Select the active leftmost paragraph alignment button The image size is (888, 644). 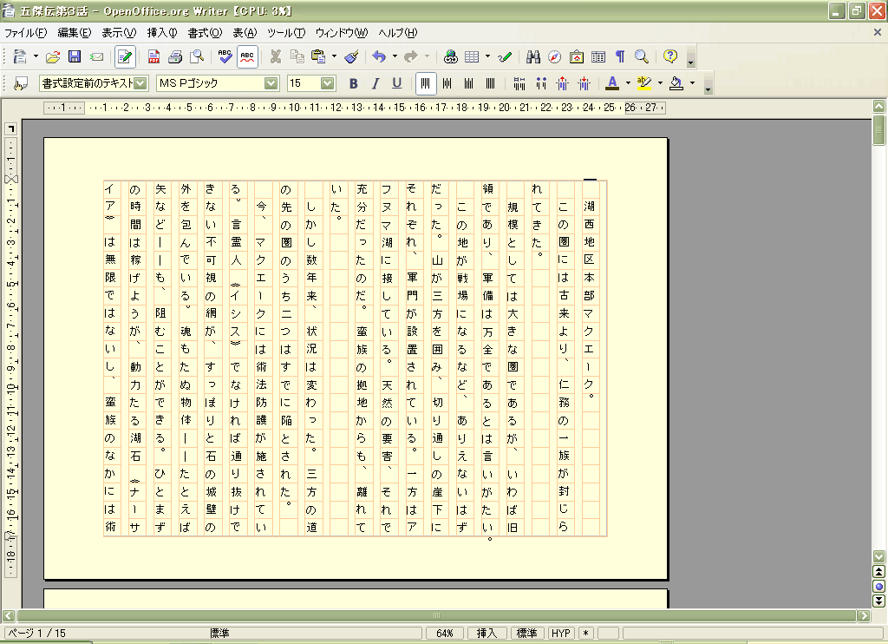(426, 83)
